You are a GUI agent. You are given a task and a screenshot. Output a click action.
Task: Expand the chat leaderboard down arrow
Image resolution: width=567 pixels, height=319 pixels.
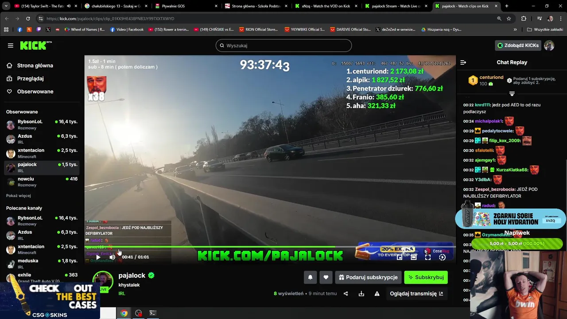tap(512, 94)
